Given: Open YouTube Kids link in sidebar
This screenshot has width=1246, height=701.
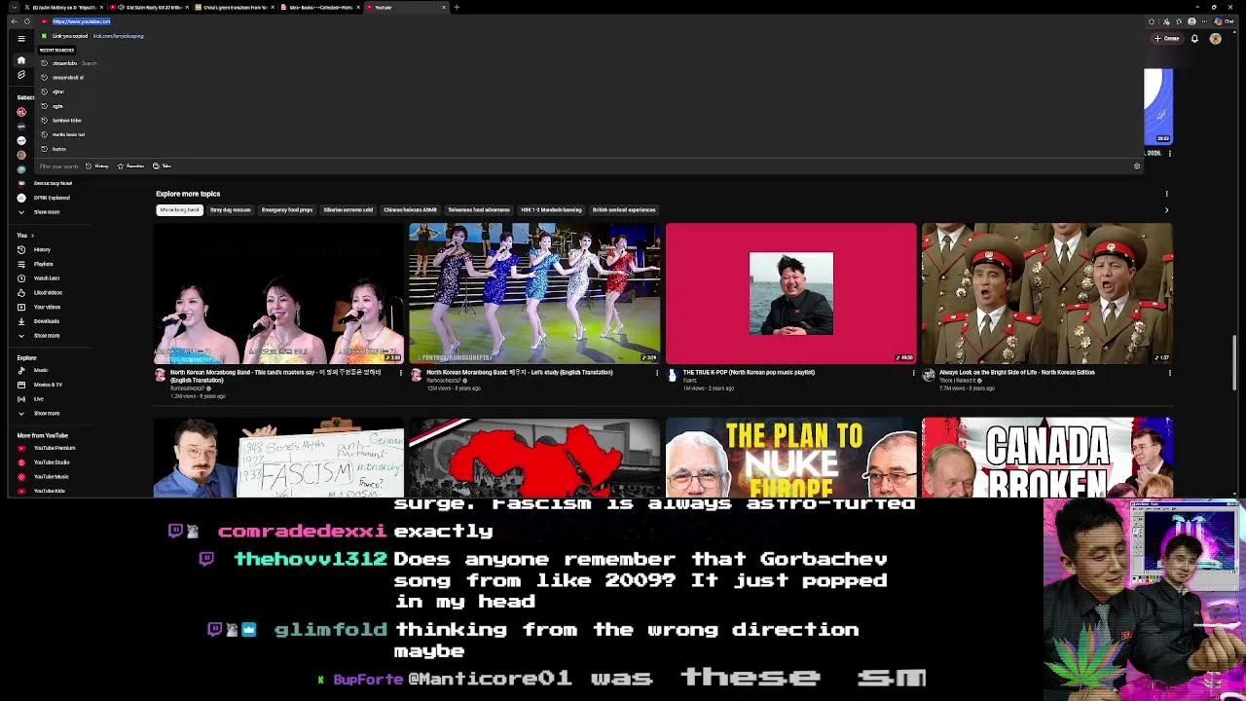Looking at the screenshot, I should (x=41, y=491).
